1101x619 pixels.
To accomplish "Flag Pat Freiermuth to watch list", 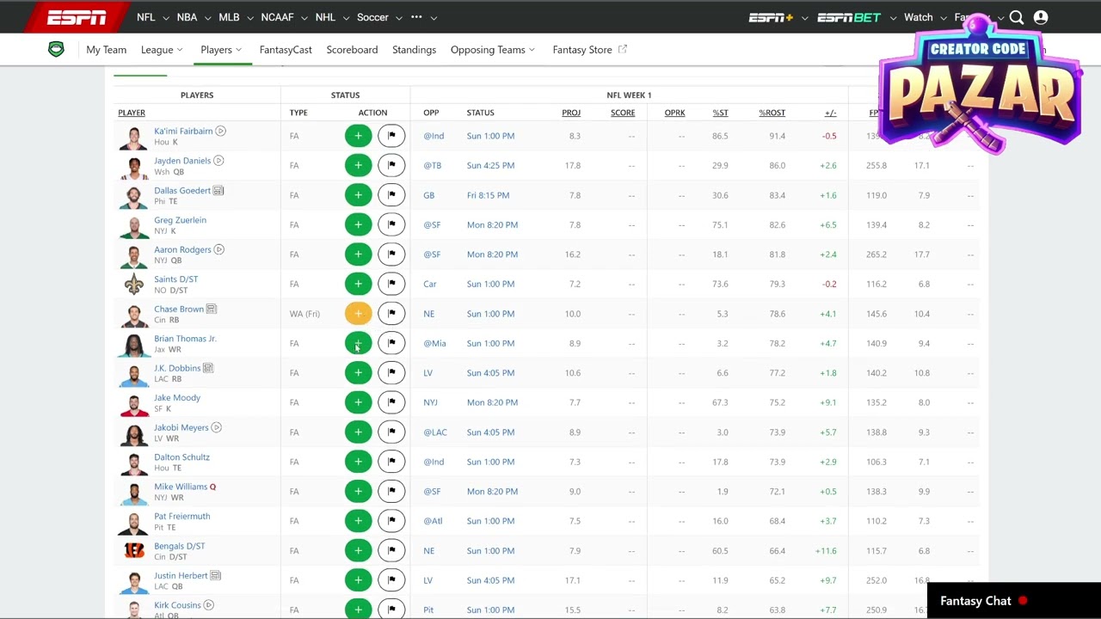I will pos(391,521).
